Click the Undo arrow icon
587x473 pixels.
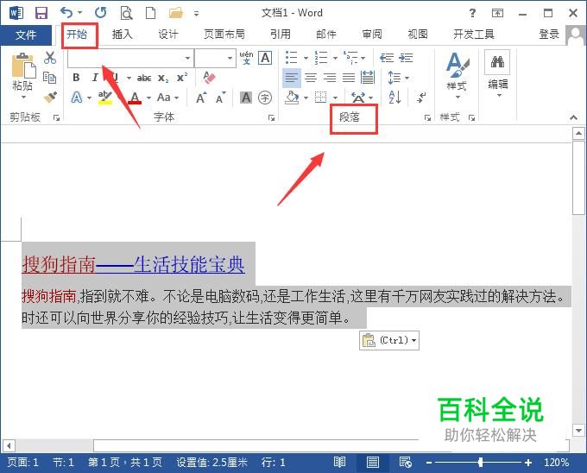coord(66,13)
